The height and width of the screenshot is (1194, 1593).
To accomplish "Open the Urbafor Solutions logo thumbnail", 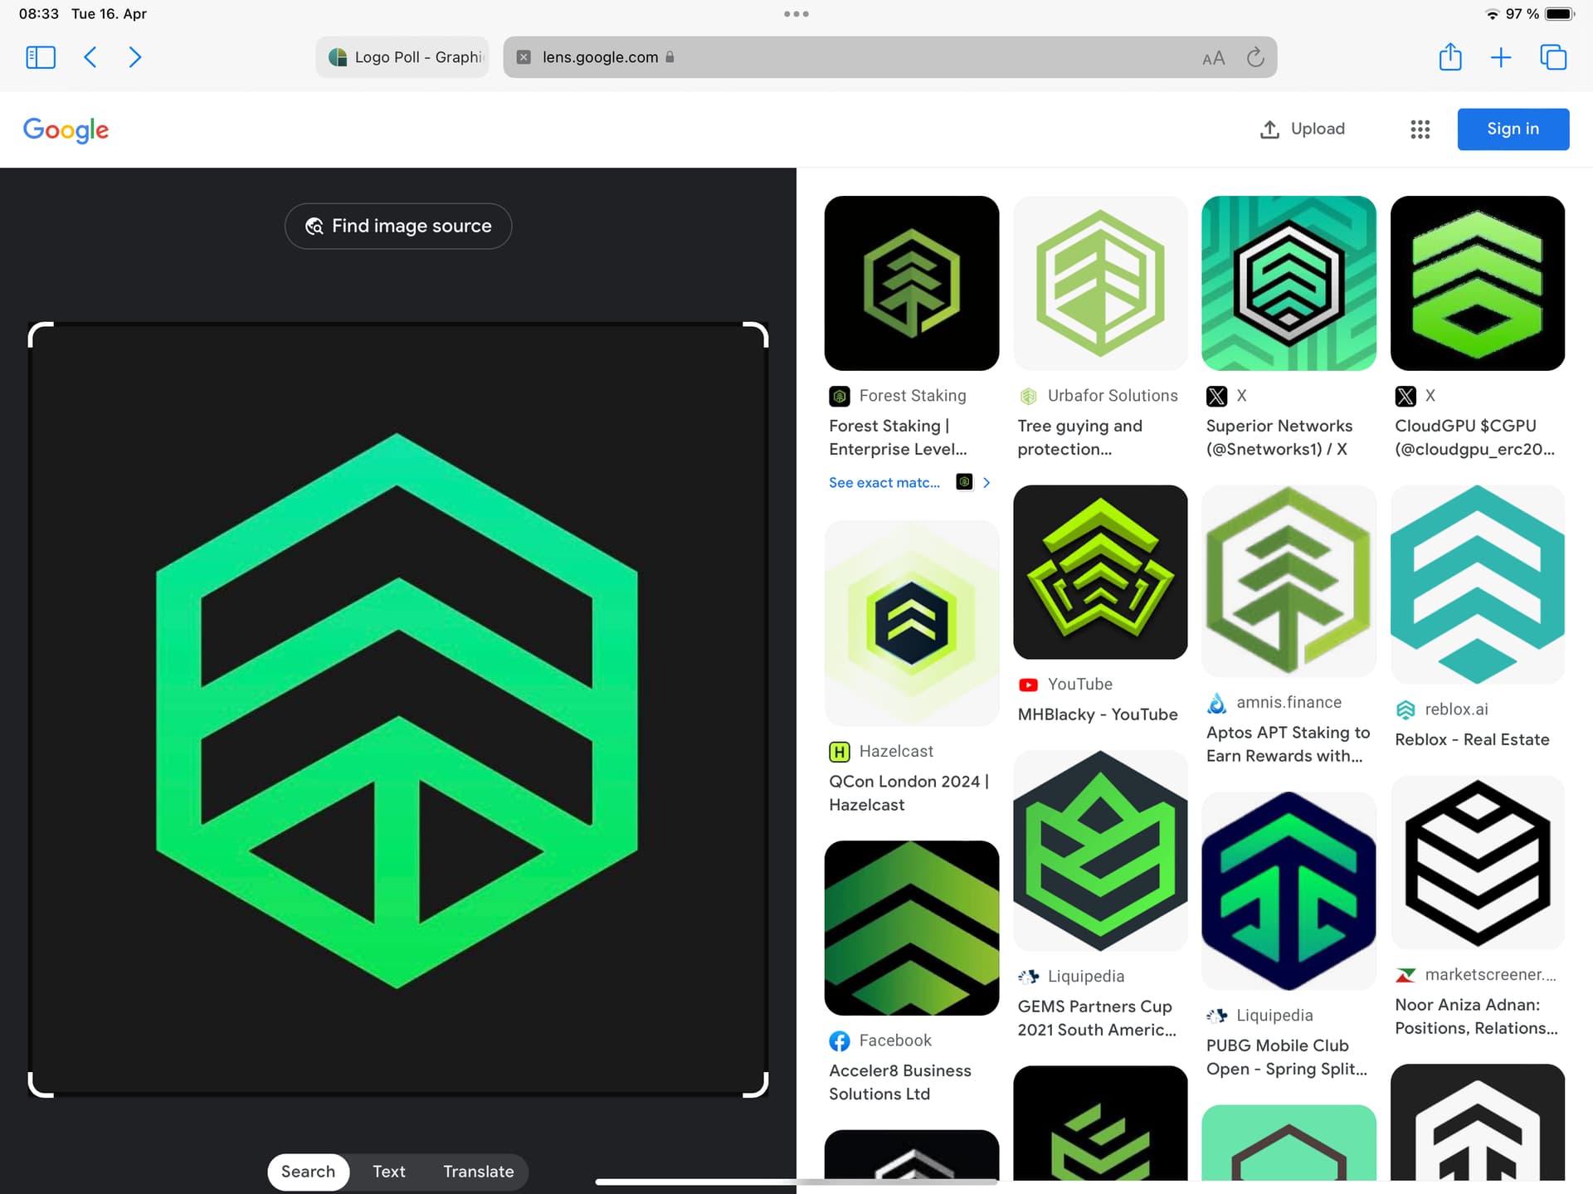I will tap(1100, 283).
